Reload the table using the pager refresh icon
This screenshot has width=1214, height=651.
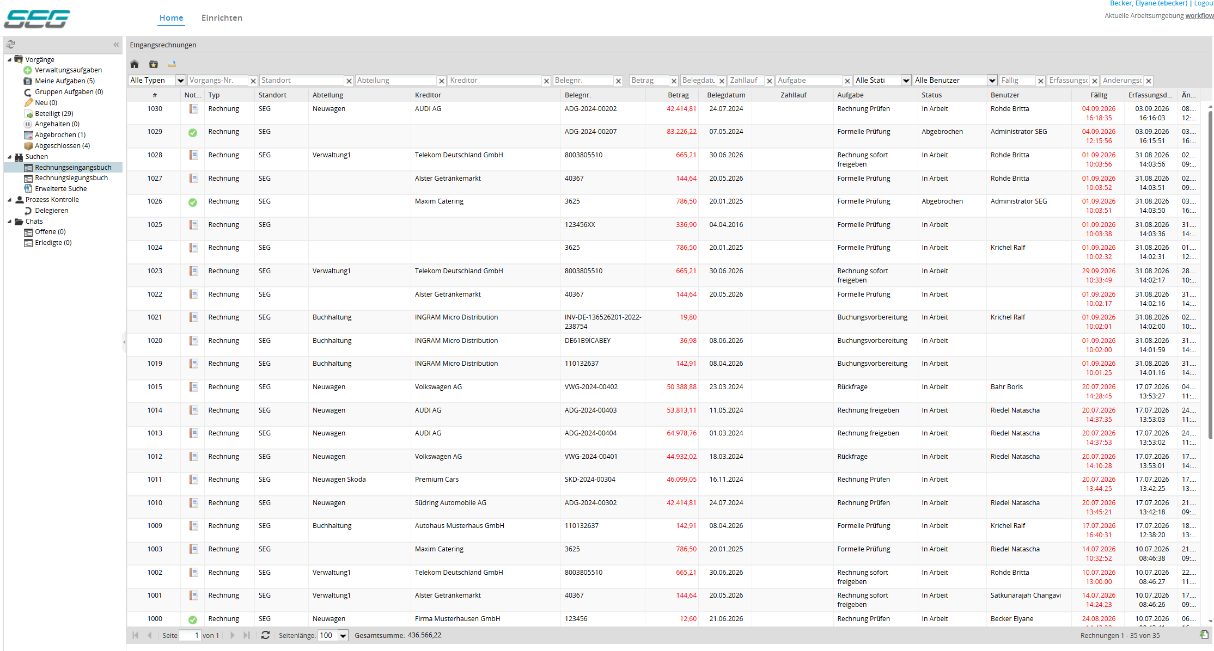click(265, 635)
